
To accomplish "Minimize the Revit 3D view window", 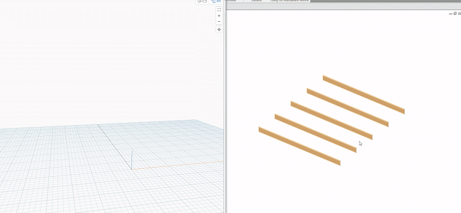I will (x=451, y=14).
